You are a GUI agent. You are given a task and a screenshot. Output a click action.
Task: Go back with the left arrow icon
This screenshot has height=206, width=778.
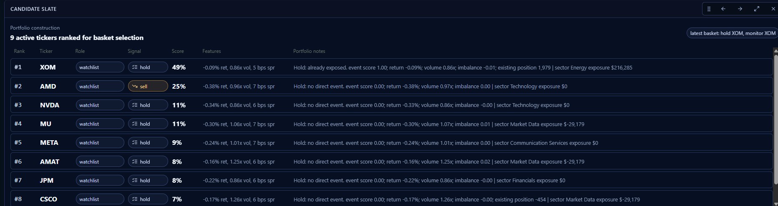click(723, 9)
